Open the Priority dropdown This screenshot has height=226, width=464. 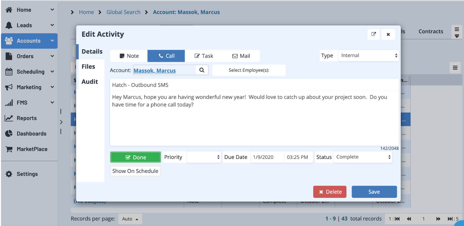204,157
